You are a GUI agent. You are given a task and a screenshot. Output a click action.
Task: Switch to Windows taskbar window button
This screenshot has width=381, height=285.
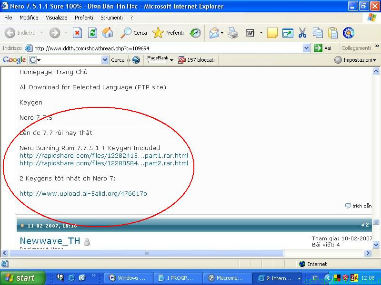(x=129, y=278)
